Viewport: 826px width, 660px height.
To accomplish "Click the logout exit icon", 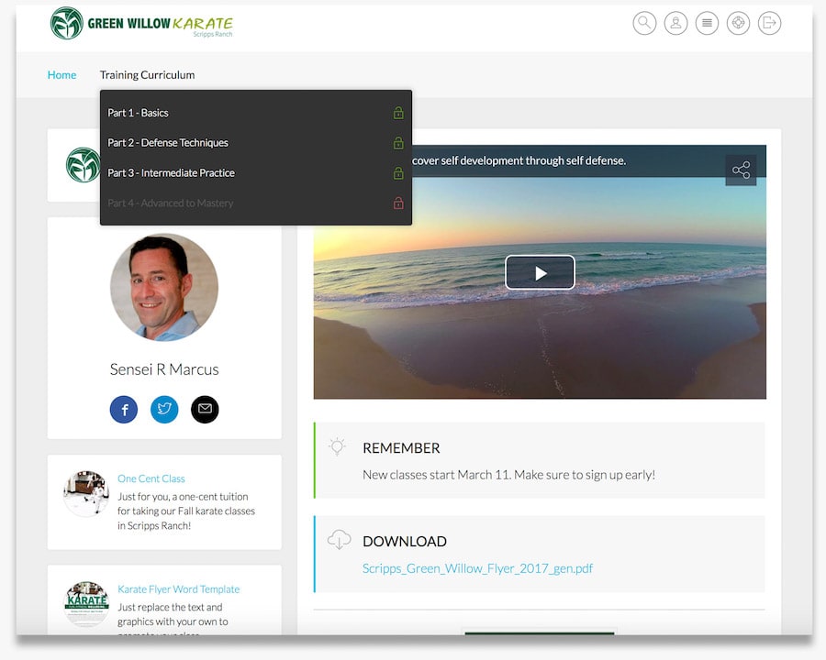I will click(769, 23).
